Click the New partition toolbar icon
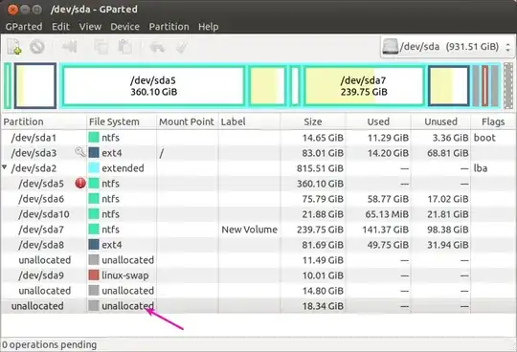Screen dimensions: 517x352 pos(14,47)
